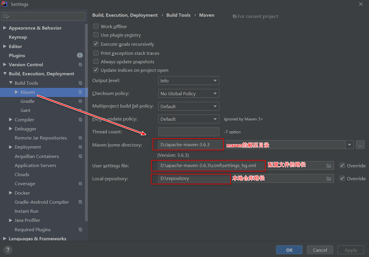Focus the settings search field
This screenshot has height=257, width=369.
(x=43, y=16)
